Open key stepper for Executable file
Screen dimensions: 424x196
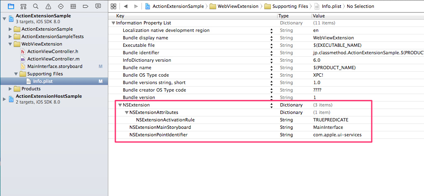point(271,46)
